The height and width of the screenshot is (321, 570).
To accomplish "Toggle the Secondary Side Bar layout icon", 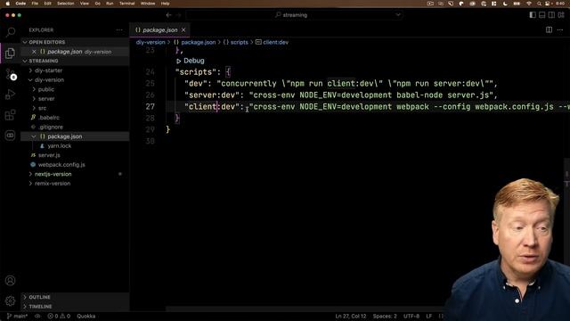I will (x=551, y=15).
